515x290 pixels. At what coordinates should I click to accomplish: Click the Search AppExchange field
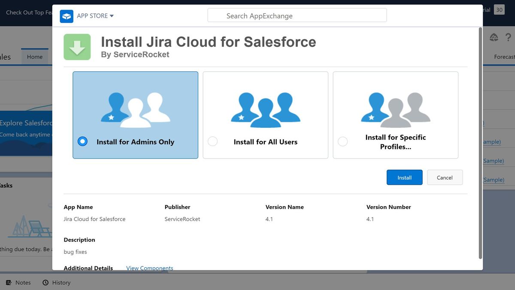[x=297, y=15]
